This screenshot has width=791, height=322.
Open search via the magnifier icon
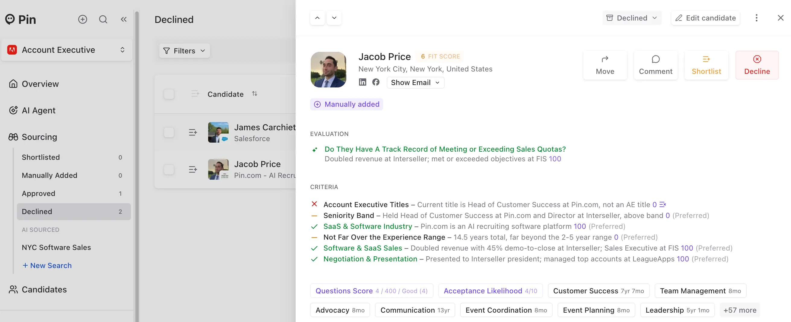click(x=103, y=19)
